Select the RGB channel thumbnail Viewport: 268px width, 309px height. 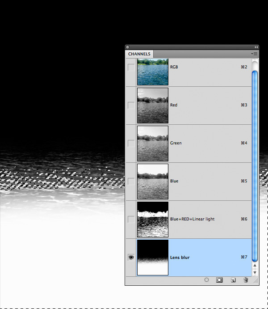click(x=153, y=72)
